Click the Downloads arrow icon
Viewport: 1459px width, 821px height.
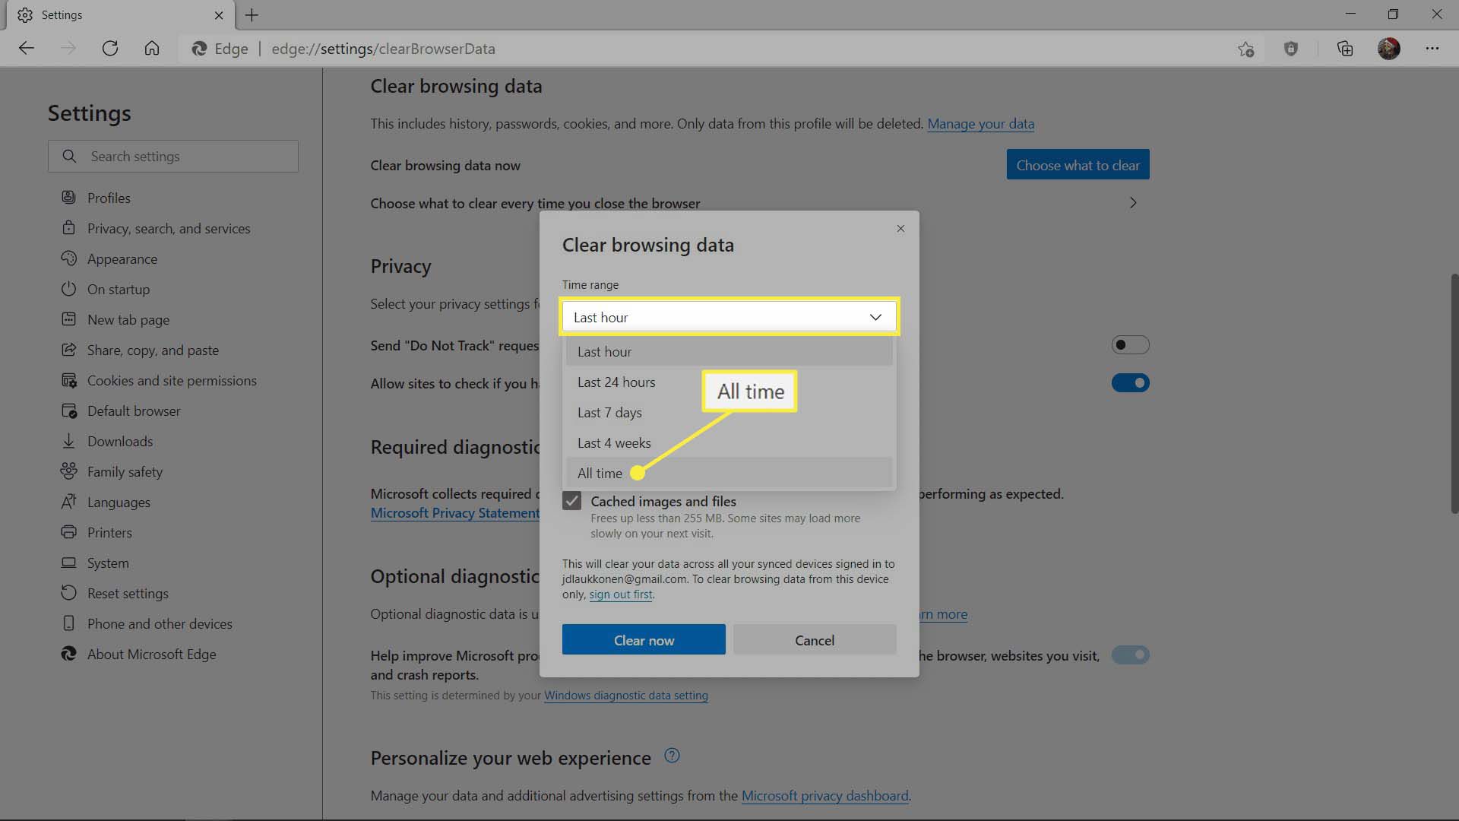(69, 441)
